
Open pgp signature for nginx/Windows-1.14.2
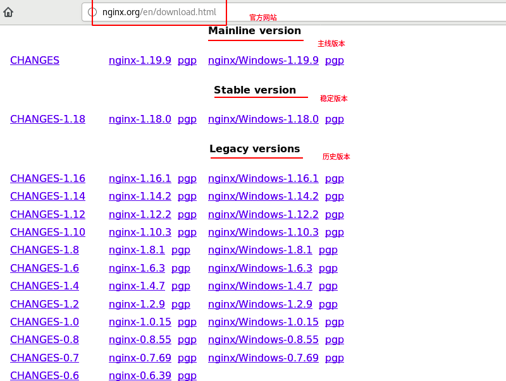pos(335,197)
